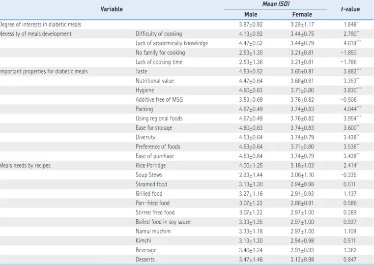The width and height of the screenshot is (374, 265).
Task: Click 'Pan-fried food' row label
Action: click(153, 203)
